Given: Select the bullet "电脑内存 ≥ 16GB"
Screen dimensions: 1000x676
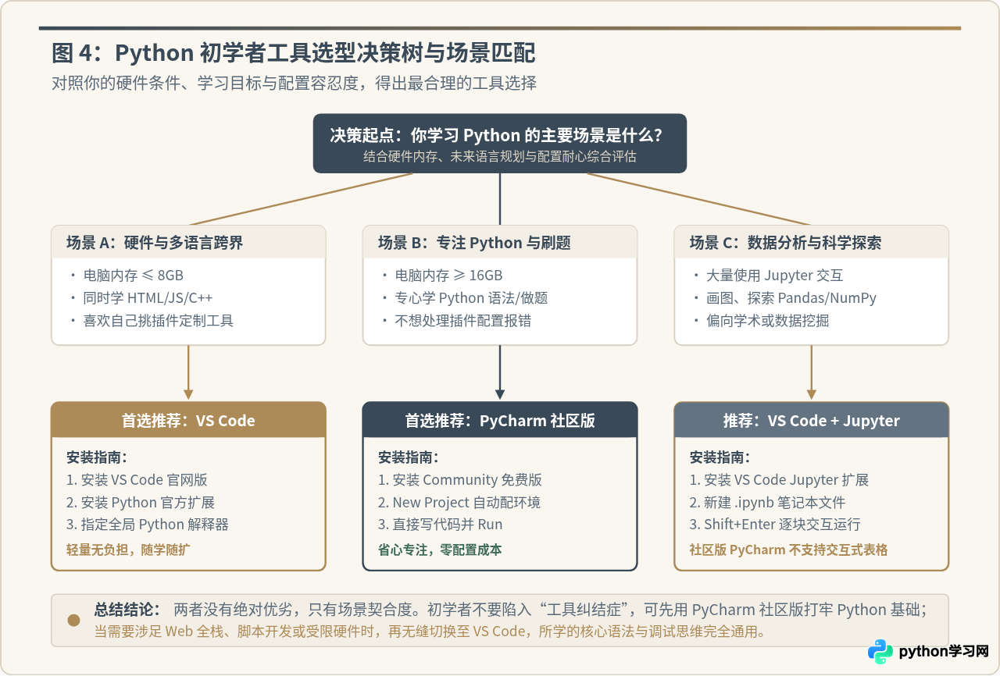Looking at the screenshot, I should click(449, 276).
